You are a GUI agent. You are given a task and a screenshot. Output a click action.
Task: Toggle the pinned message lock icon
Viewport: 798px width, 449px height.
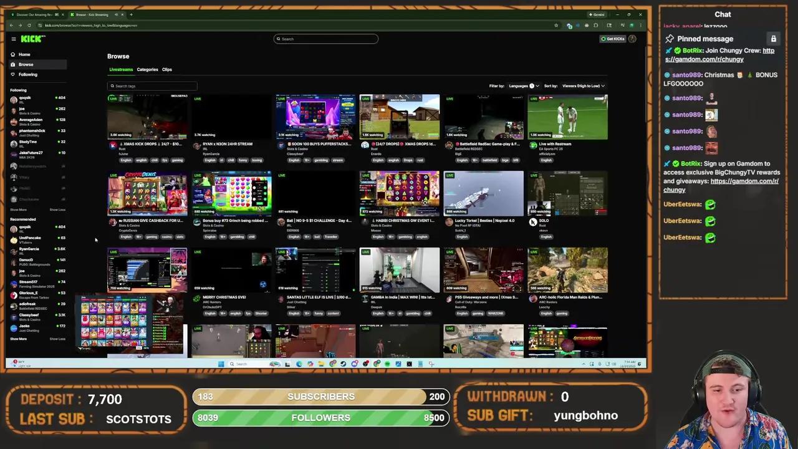tap(774, 39)
